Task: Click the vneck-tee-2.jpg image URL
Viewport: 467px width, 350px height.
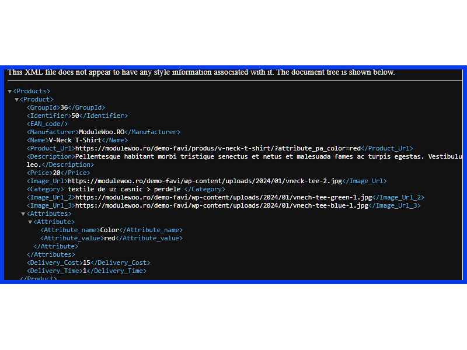Action: tap(205, 181)
